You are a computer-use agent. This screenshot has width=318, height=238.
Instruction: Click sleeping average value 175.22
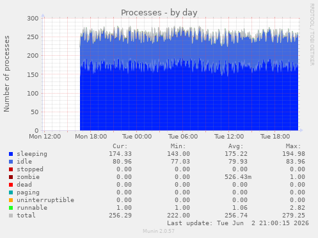pyautogui.click(x=236, y=154)
